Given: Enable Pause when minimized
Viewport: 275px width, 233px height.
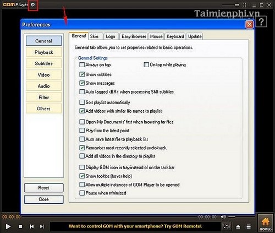Looking at the screenshot, I should point(82,193).
